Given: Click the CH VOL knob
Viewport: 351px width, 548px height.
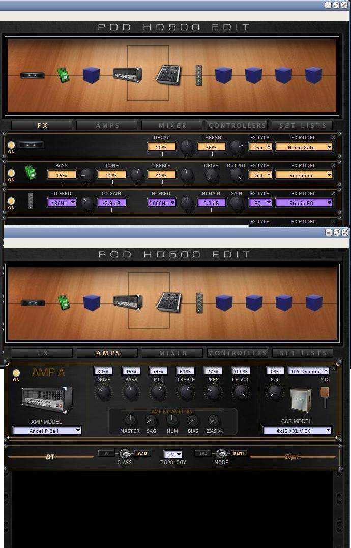Looking at the screenshot, I should [241, 392].
